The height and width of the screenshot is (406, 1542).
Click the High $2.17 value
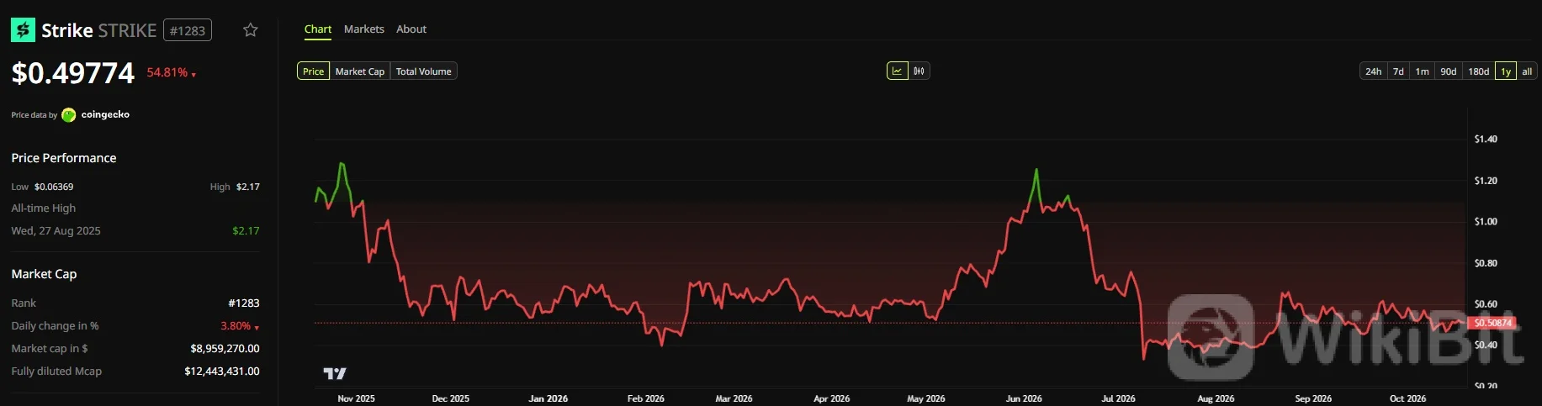pos(248,187)
